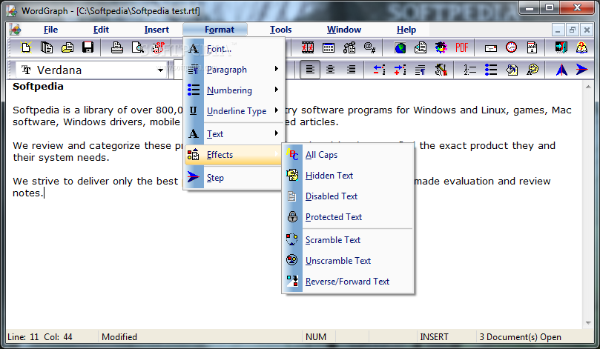Toggle right alignment button

point(351,70)
